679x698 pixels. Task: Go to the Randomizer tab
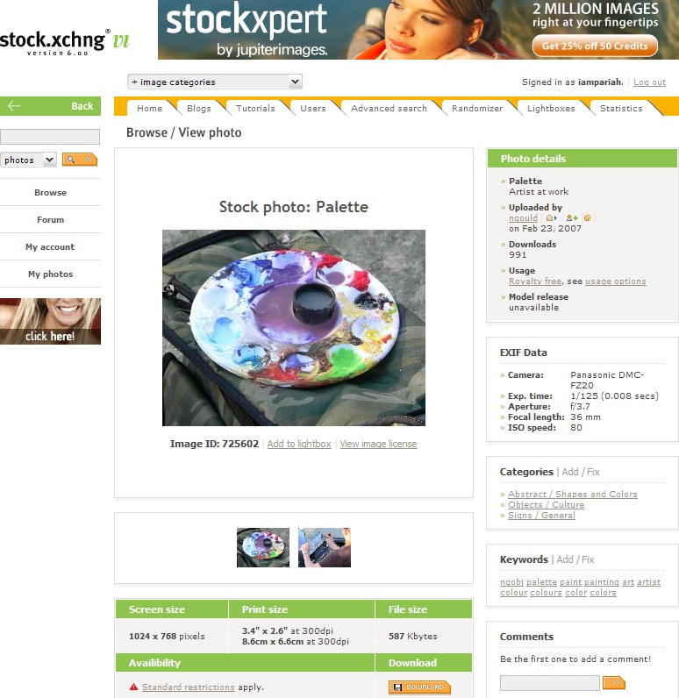[x=477, y=108]
